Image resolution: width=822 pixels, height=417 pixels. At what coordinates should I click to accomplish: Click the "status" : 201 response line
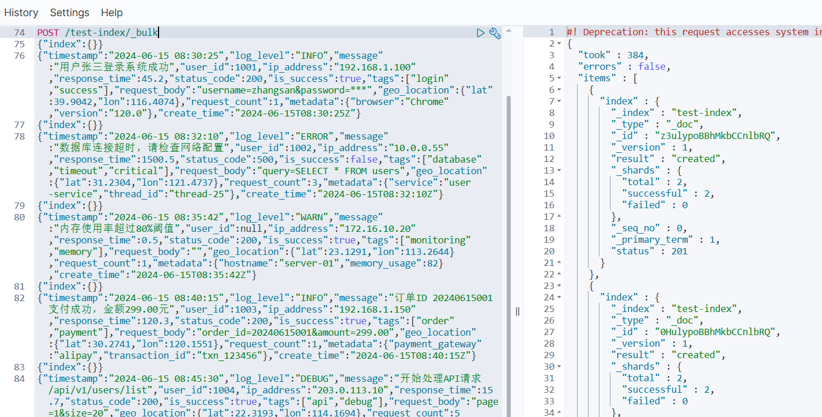point(649,251)
